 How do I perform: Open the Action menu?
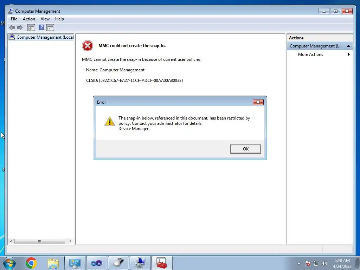(29, 19)
